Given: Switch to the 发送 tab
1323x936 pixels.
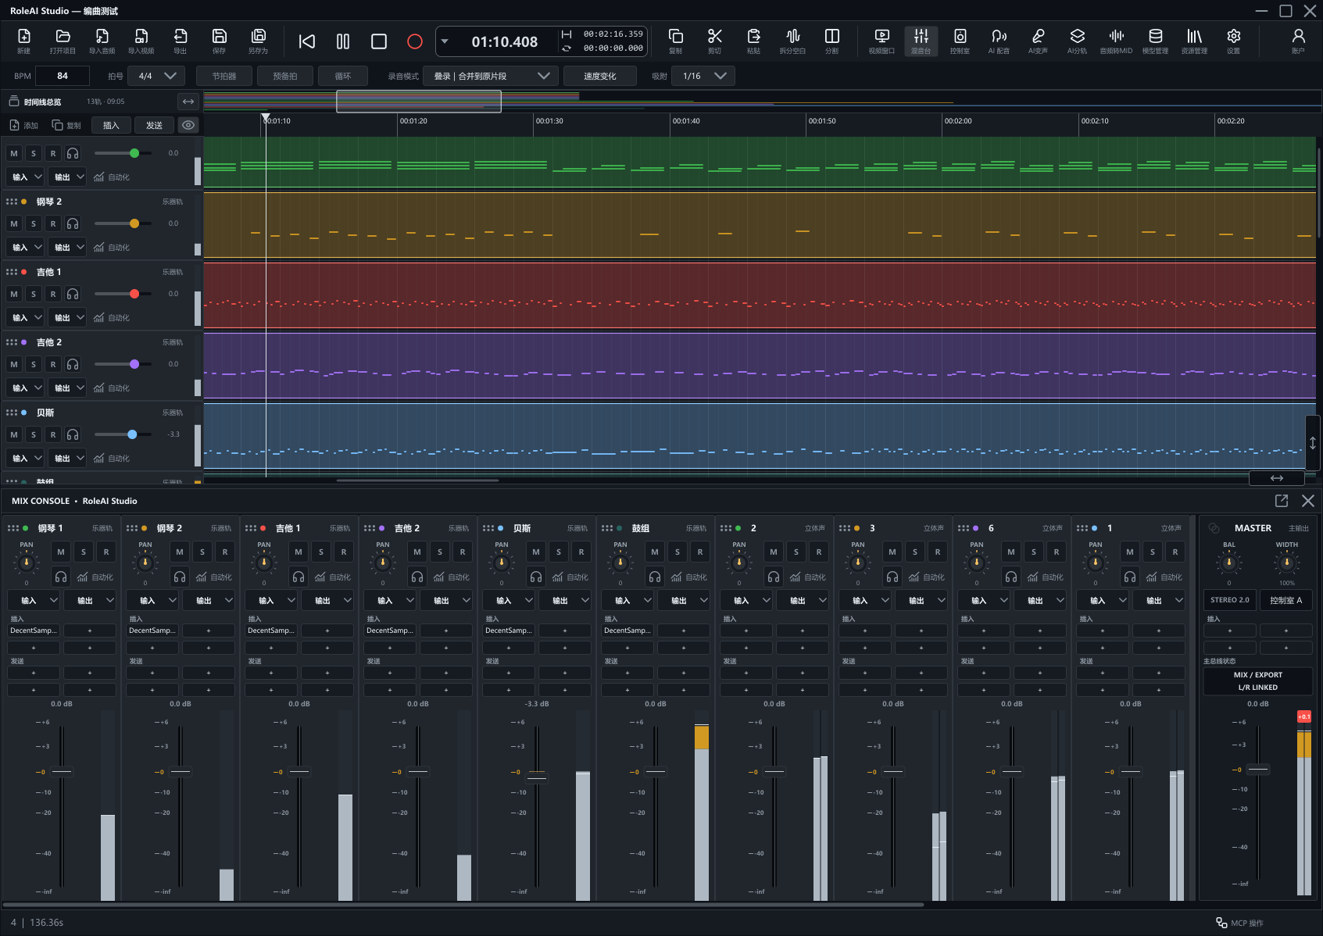Looking at the screenshot, I should [155, 125].
